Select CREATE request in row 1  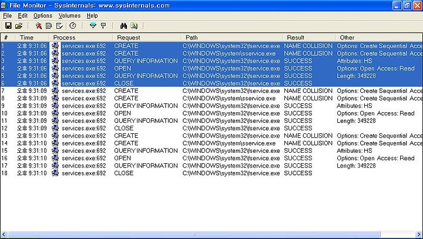[126, 46]
